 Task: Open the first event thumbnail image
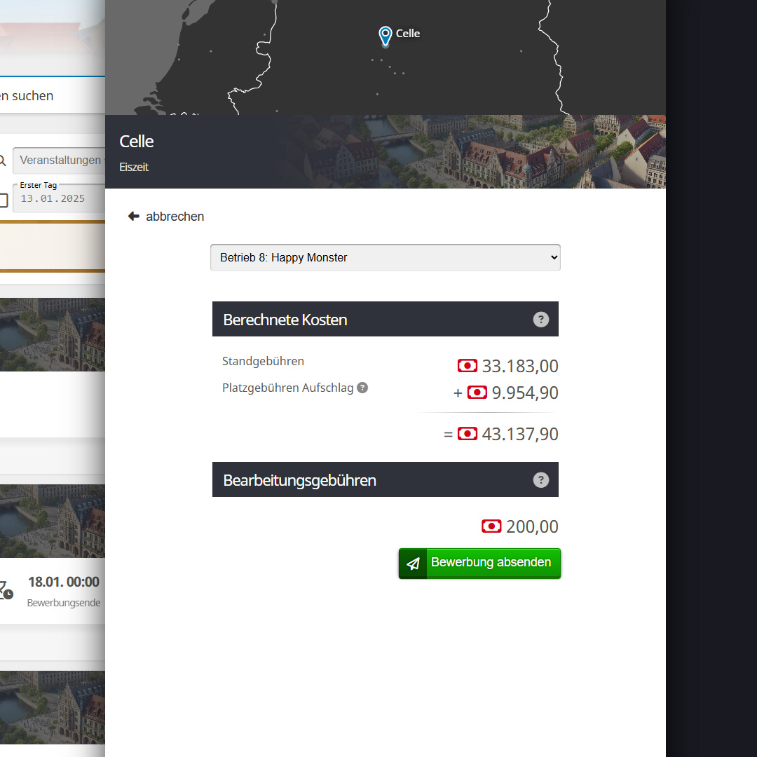coord(52,334)
